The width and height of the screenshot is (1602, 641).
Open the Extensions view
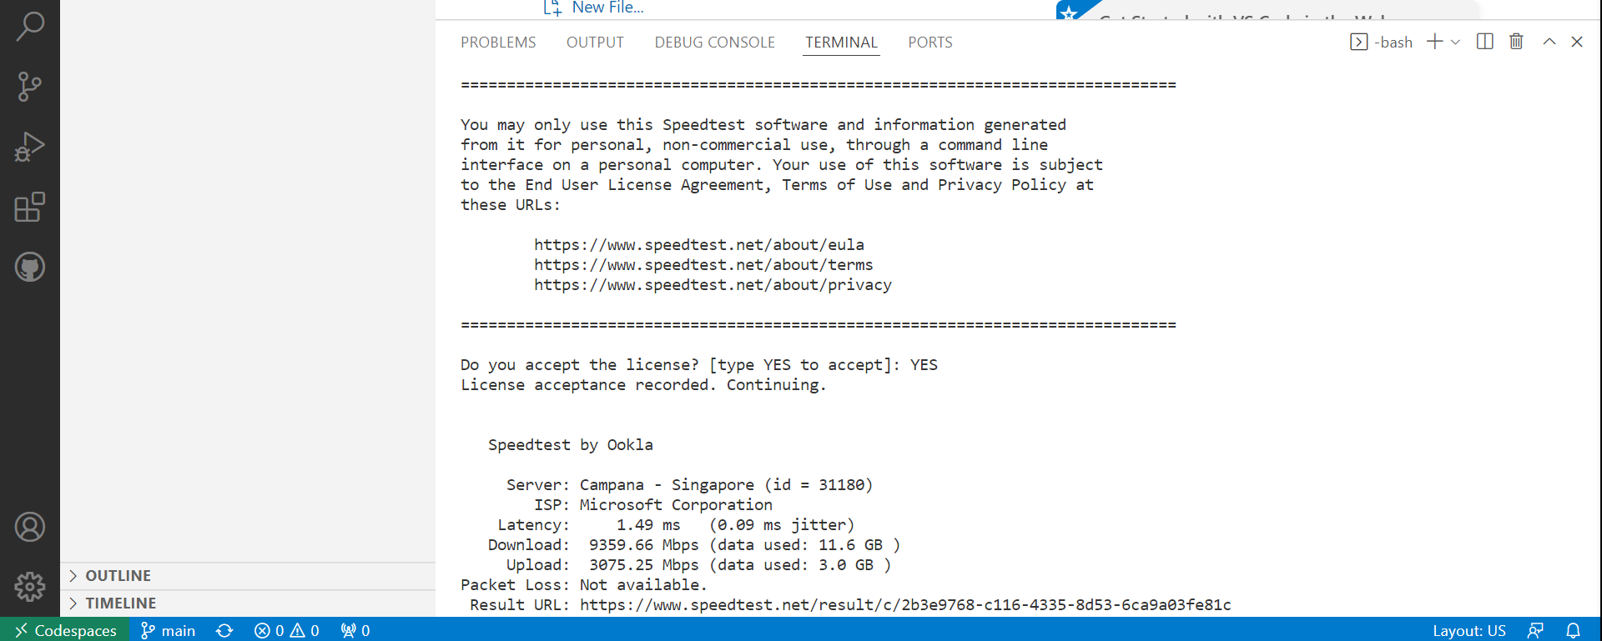pyautogui.click(x=30, y=207)
